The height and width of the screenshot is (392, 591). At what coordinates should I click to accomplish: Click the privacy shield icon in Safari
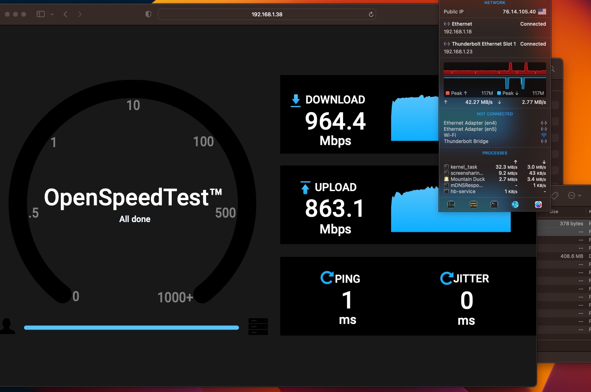pyautogui.click(x=148, y=14)
